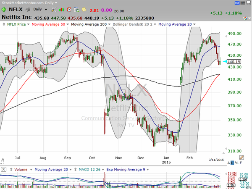Open the white dropdown arrow beside palette icon
This screenshot has width=252, height=189.
pos(249,18)
